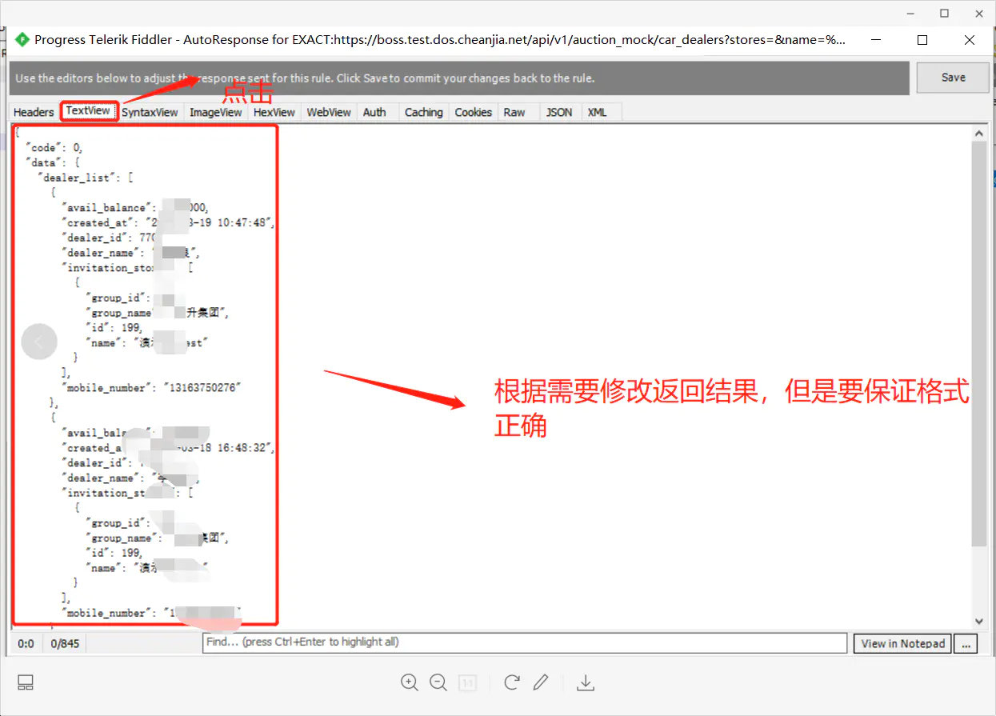The height and width of the screenshot is (716, 996).
Task: Open the thumbnail gallery icon at bottom-left
Action: (x=26, y=682)
